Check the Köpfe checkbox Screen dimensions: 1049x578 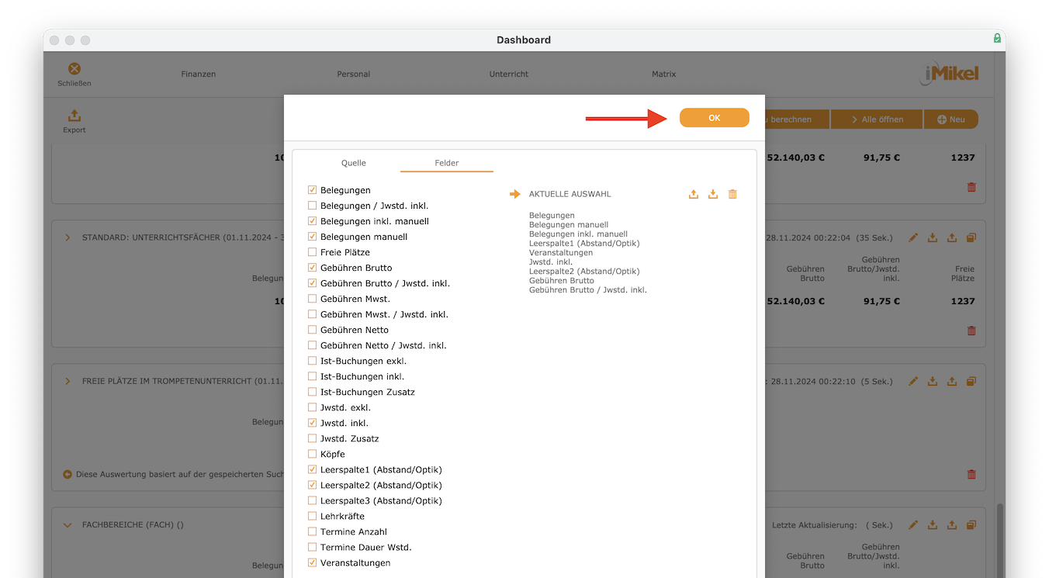pyautogui.click(x=312, y=454)
